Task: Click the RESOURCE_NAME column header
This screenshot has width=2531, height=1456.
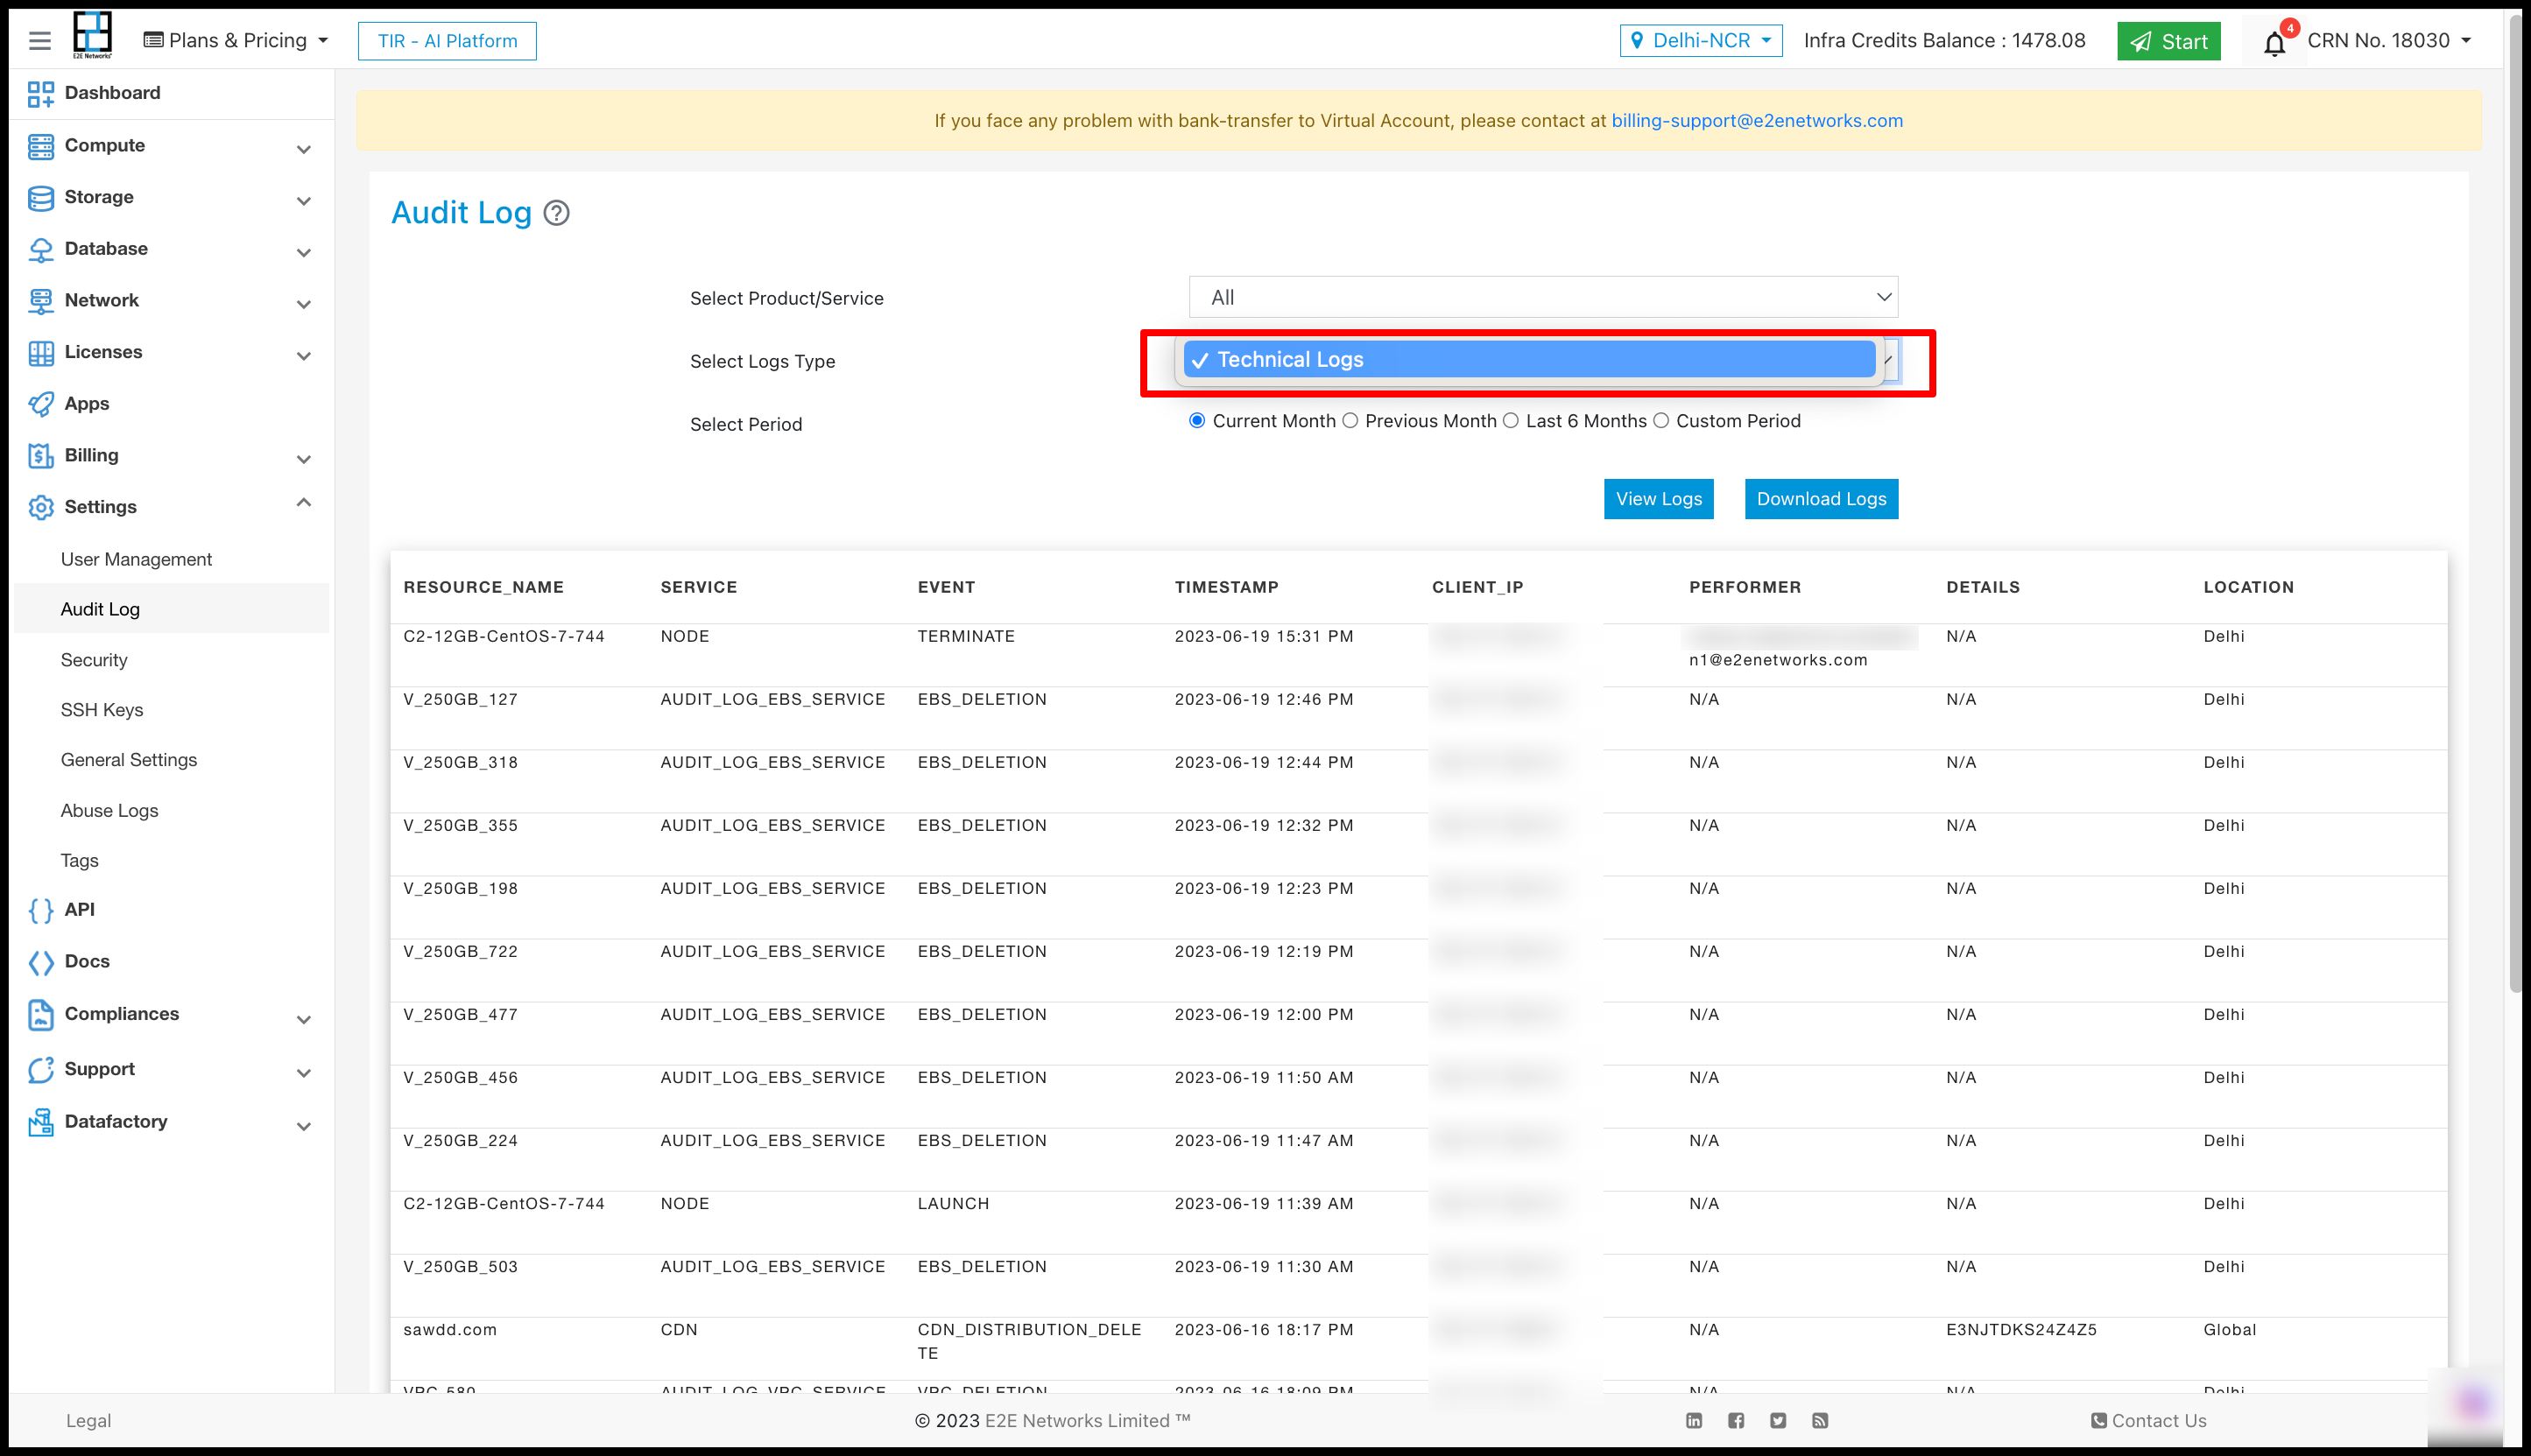Action: point(483,587)
